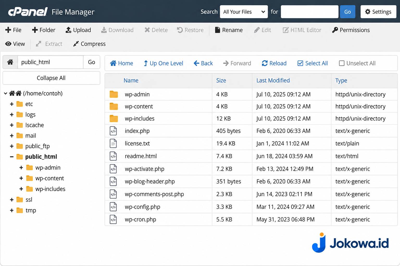This screenshot has height=266, width=400.
Task: Collapse the /home/contoh root chevron
Action: pyautogui.click(x=5, y=93)
